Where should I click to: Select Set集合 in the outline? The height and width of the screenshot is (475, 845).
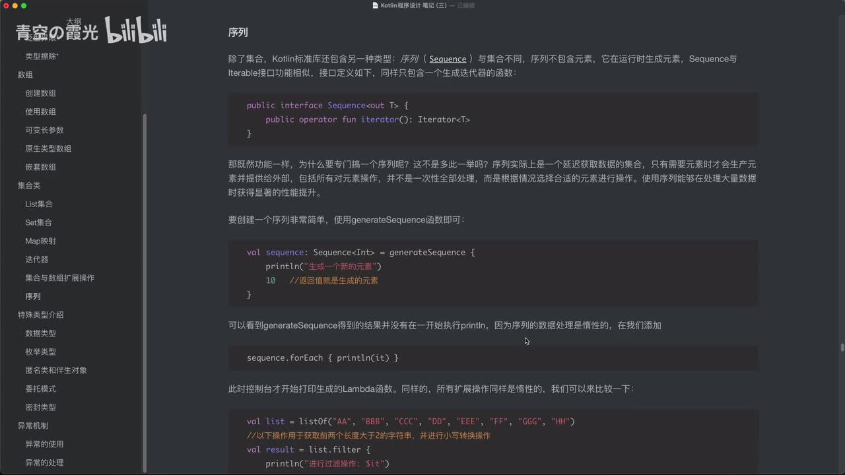click(38, 222)
